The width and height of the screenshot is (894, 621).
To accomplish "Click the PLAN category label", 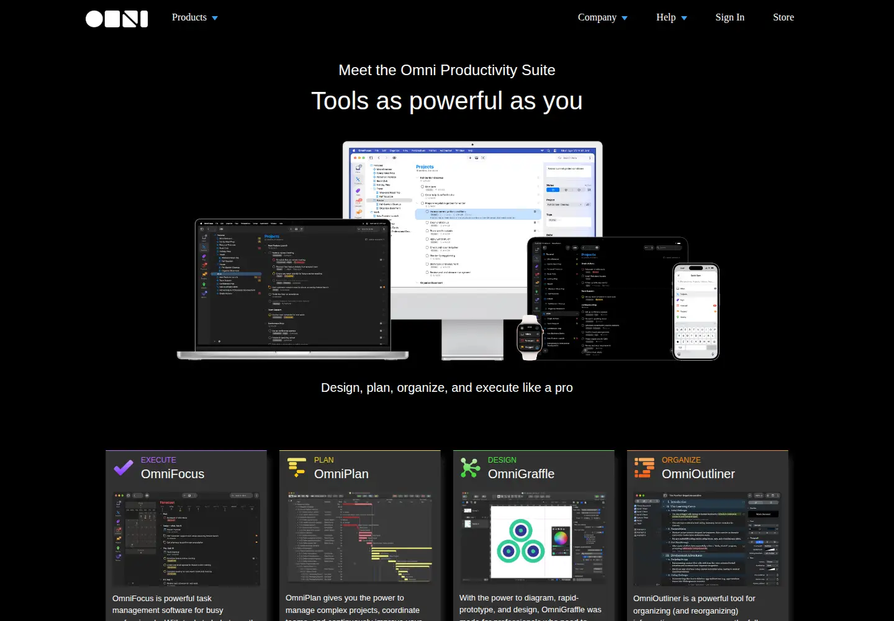I will tap(324, 460).
